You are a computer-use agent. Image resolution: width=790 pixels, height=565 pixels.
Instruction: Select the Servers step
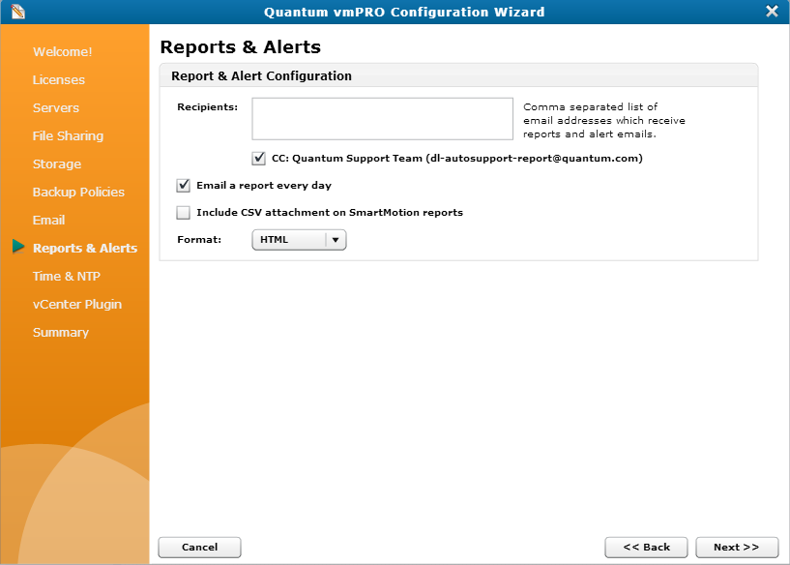coord(54,107)
